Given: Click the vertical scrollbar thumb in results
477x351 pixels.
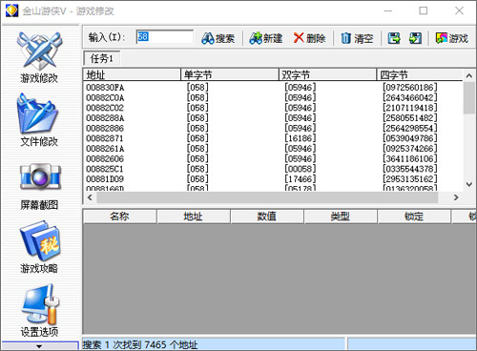Looking at the screenshot, I should (469, 98).
